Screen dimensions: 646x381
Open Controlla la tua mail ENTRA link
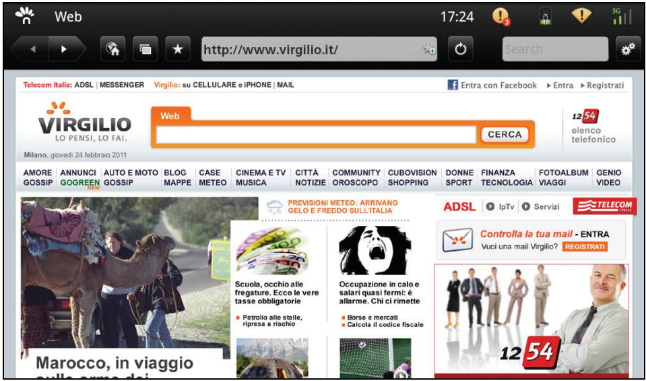click(545, 234)
